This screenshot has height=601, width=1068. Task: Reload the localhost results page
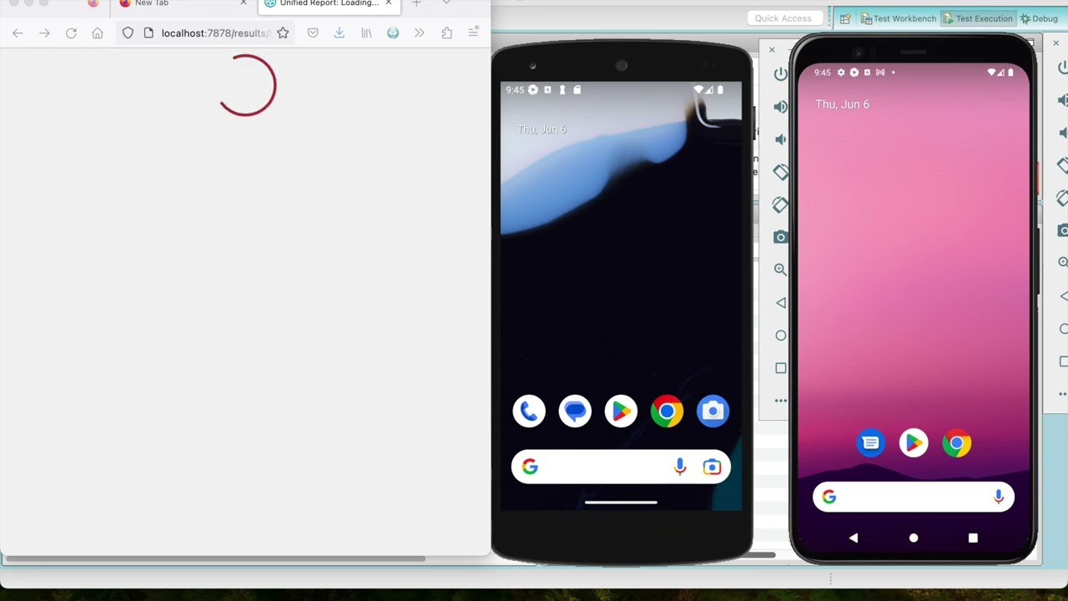(x=71, y=33)
